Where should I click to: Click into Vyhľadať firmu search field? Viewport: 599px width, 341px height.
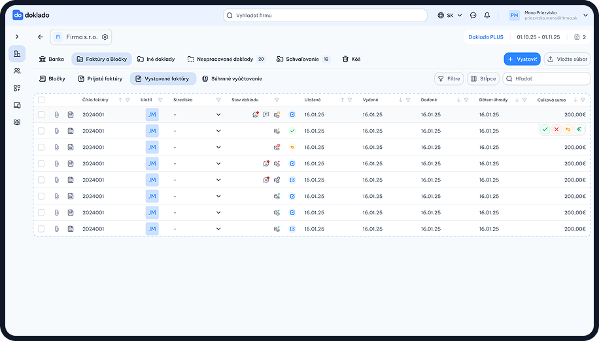[x=325, y=15]
